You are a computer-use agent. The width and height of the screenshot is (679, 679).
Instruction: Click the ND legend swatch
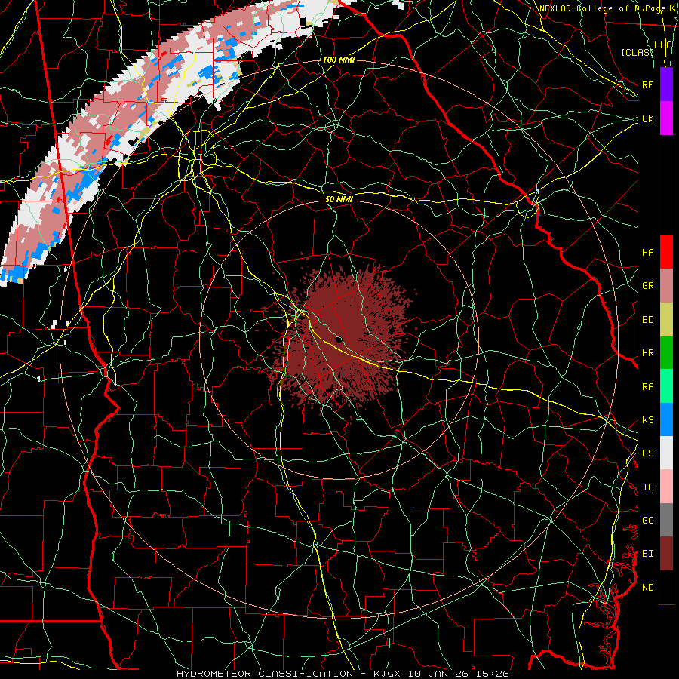tap(666, 587)
